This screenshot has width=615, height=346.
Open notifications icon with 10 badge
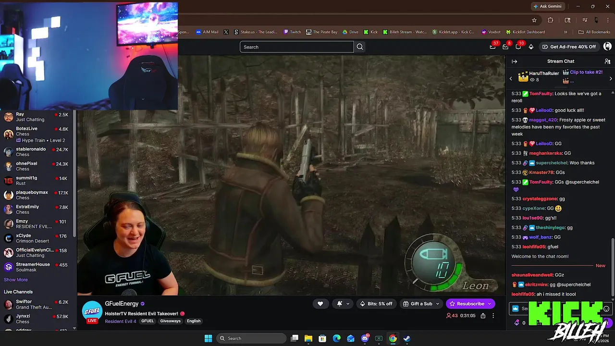tap(518, 47)
